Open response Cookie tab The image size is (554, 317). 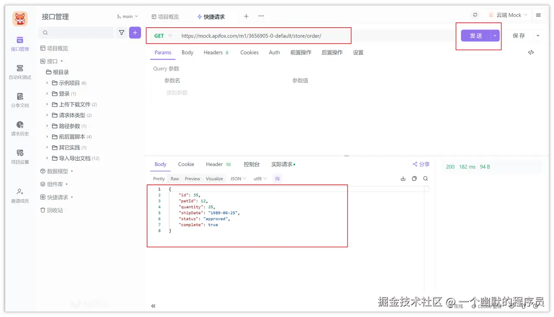pos(186,164)
